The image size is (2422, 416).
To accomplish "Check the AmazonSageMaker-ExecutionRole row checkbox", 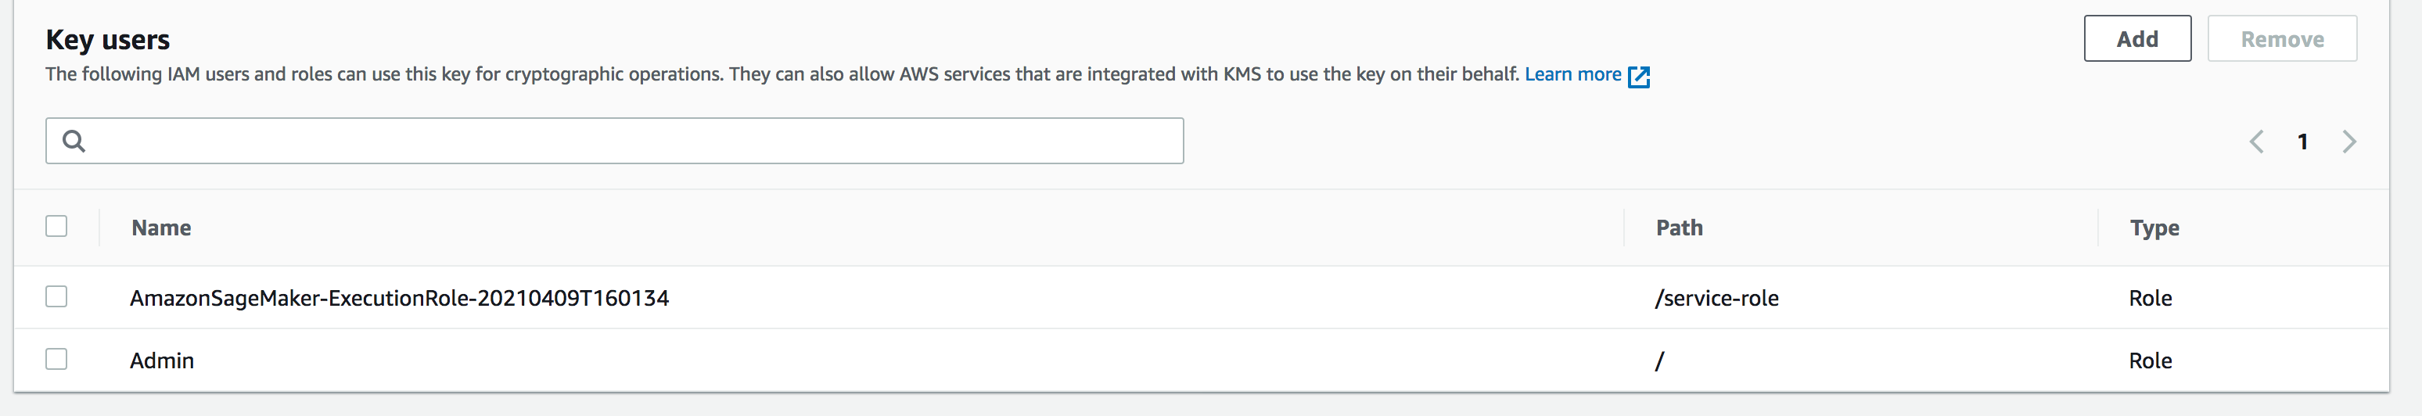I will (x=56, y=296).
